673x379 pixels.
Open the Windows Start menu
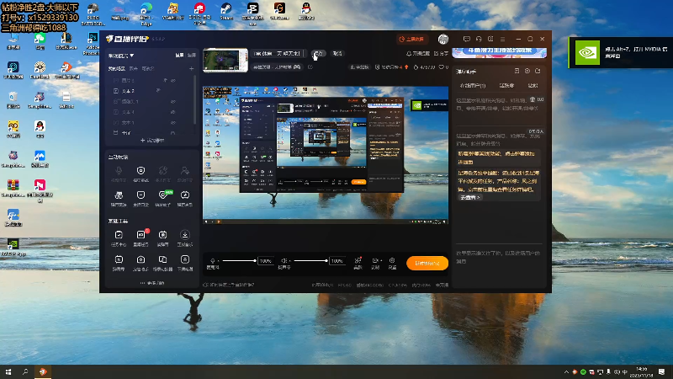pos(8,371)
